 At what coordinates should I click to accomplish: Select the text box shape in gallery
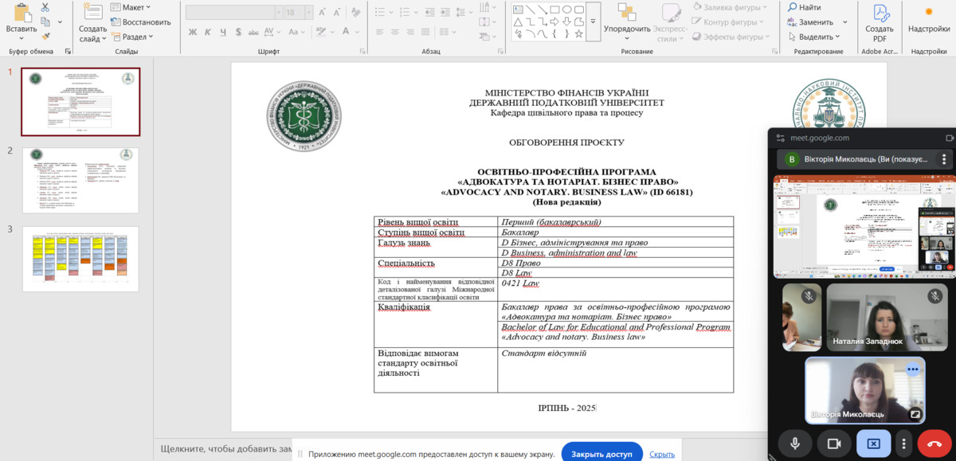[518, 10]
